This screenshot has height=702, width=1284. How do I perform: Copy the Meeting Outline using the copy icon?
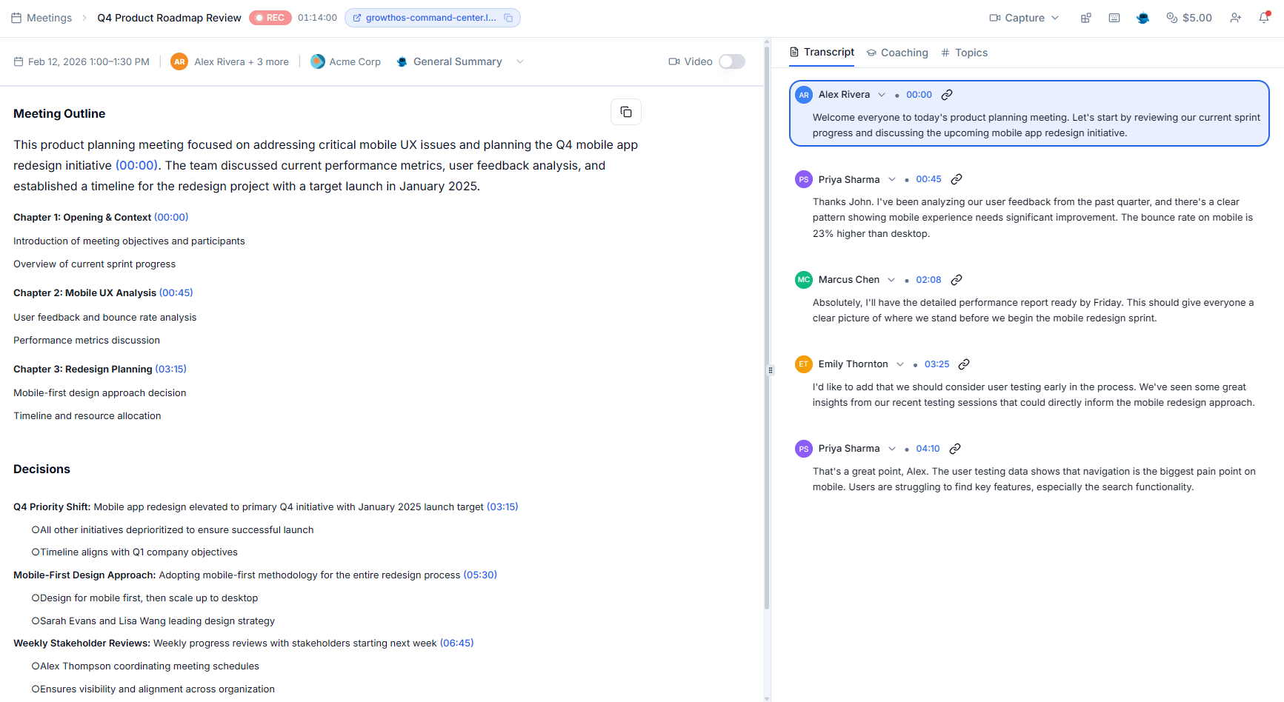coord(626,111)
